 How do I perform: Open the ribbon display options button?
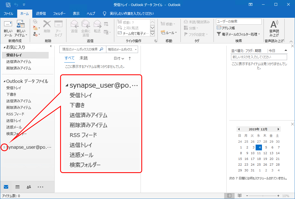[251, 5]
